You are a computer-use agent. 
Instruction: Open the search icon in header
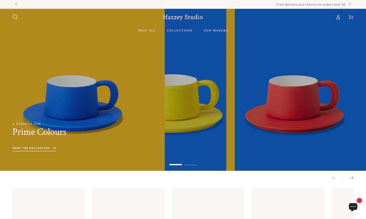[15, 17]
